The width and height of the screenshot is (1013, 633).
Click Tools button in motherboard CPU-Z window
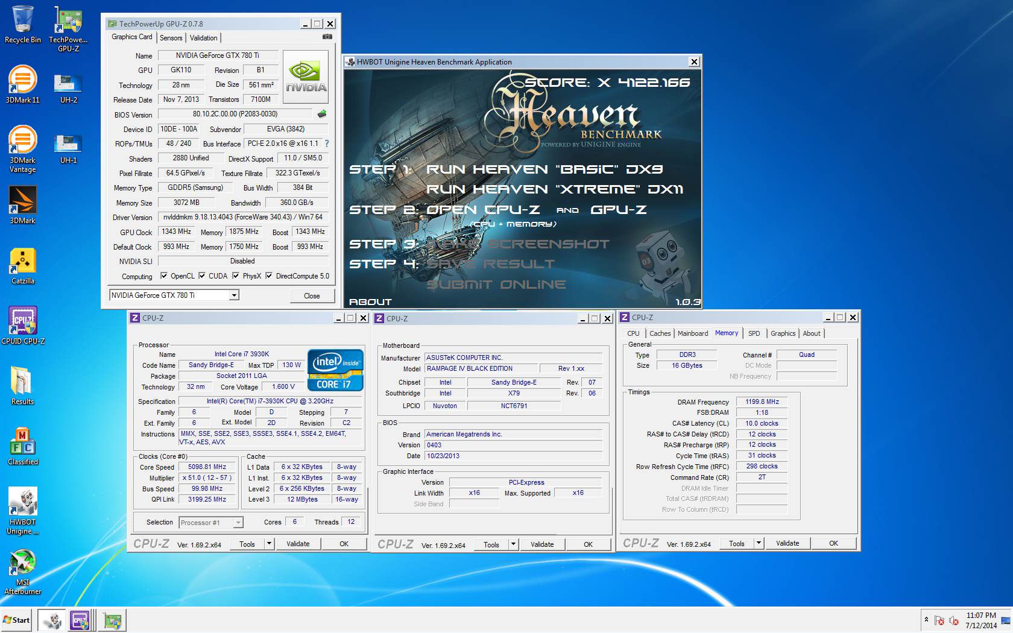[x=491, y=544]
